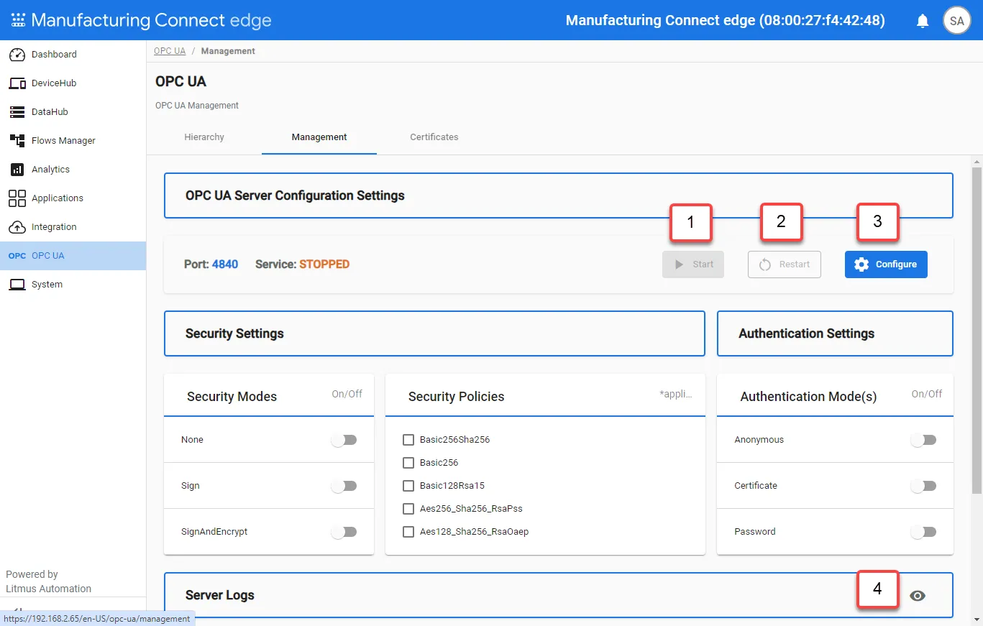Viewport: 983px width, 626px height.
Task: Click the Analytics chart icon
Action: coord(17,170)
